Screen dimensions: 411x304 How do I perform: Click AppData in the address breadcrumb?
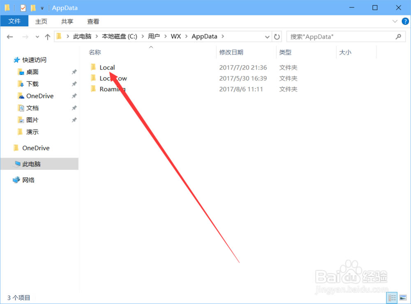point(204,37)
